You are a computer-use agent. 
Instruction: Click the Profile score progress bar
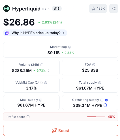[96, 117]
